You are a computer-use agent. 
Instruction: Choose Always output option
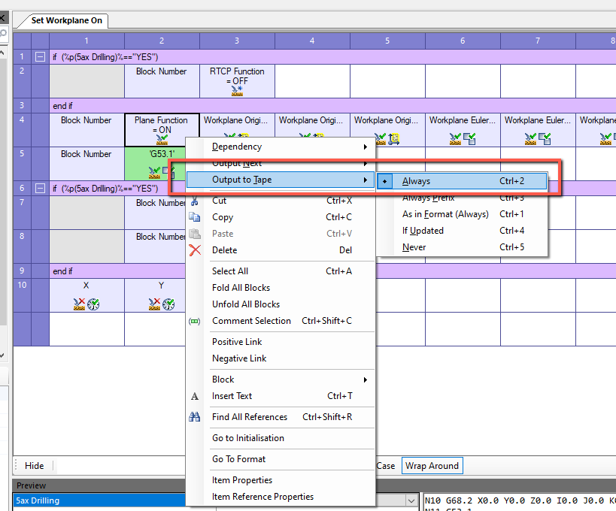click(462, 181)
